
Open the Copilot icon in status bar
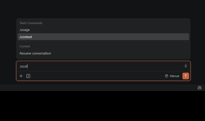click(200, 88)
